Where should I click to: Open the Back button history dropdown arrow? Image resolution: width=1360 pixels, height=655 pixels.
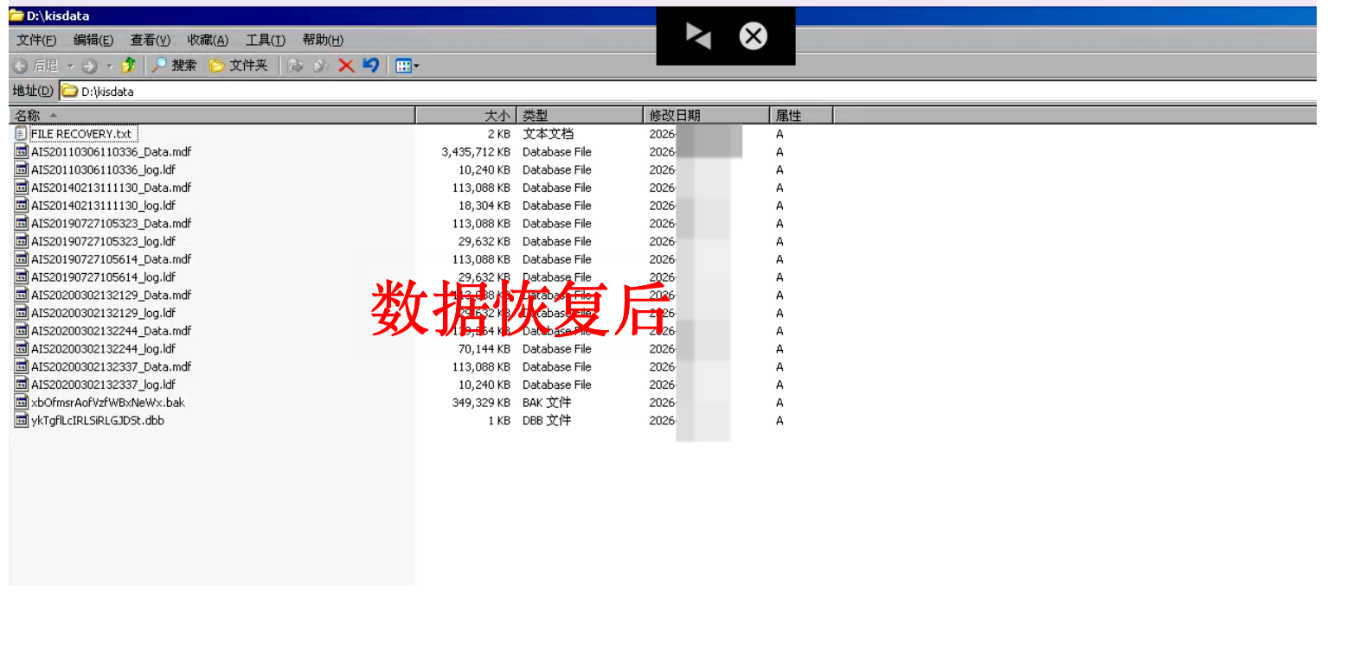point(71,66)
